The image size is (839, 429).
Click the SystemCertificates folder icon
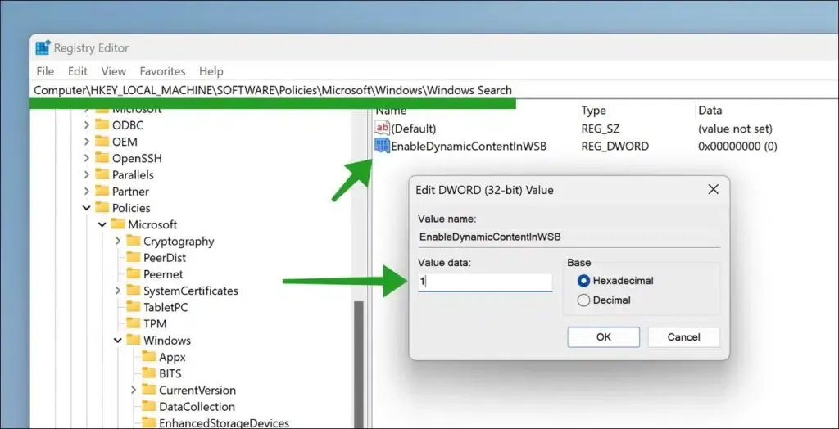click(134, 291)
